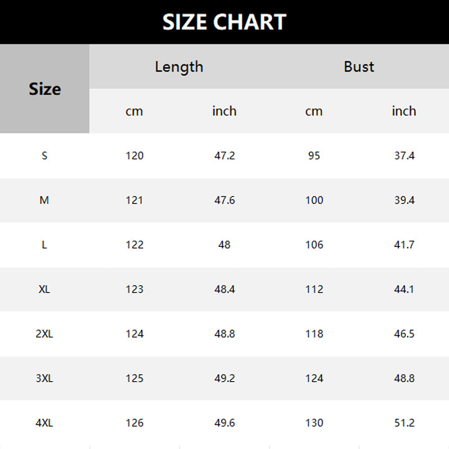Click the 3XL size row label
Image resolution: width=449 pixels, height=449 pixels.
click(45, 378)
